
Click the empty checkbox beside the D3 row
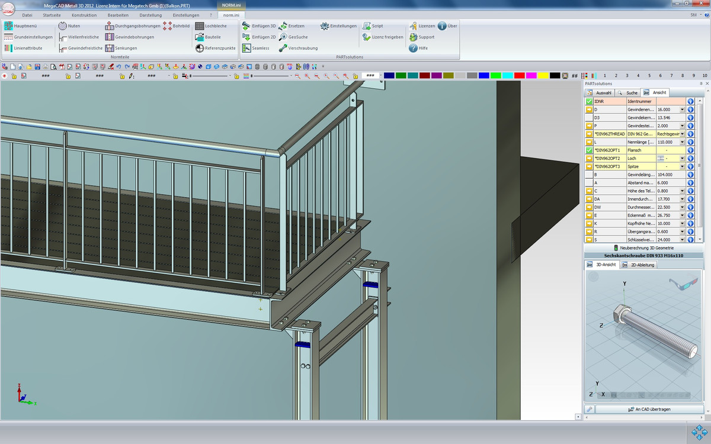(589, 118)
